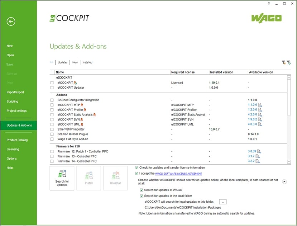The width and height of the screenshot is (297, 226).
Task: Sort by the Name column header
Action: (x=112, y=72)
